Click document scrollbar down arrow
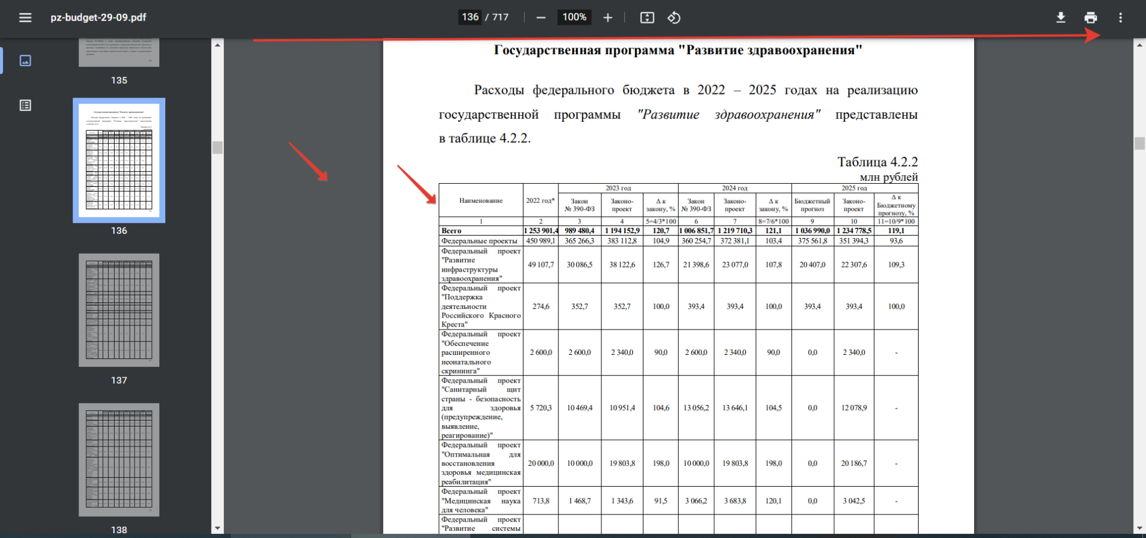Viewport: 1146px width, 538px height. (x=1139, y=528)
